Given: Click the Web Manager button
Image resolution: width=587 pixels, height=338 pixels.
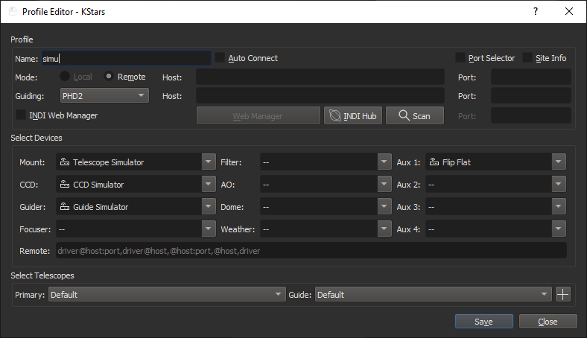Looking at the screenshot, I should (258, 115).
